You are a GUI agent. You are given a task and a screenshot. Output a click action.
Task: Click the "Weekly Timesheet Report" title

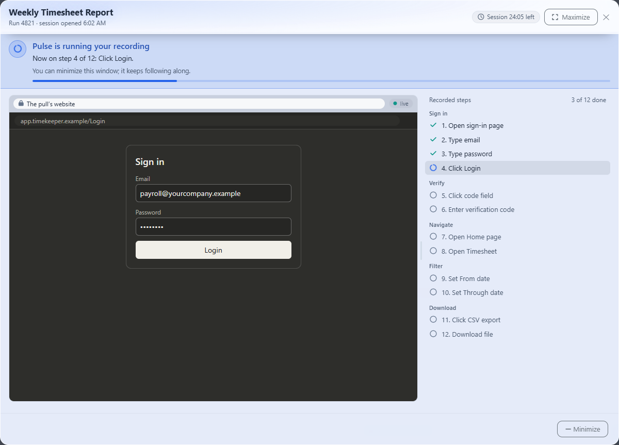(x=61, y=12)
